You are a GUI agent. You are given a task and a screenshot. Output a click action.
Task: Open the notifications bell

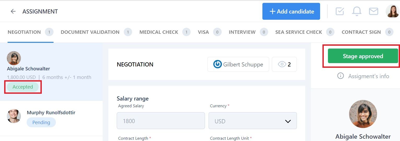pyautogui.click(x=357, y=11)
